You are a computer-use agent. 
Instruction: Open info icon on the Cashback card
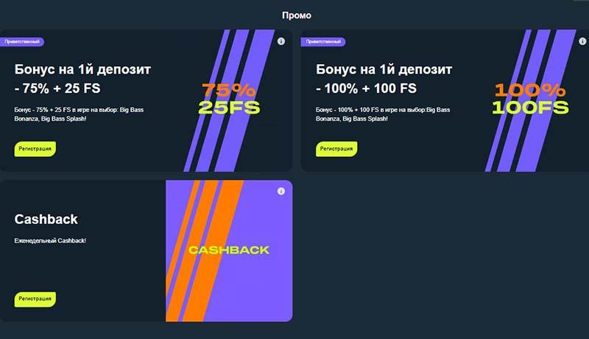coord(281,192)
